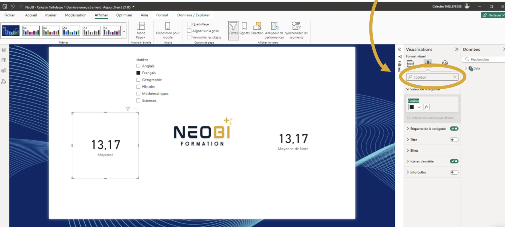505x227 pixels.
Task: Click build visual fields icon
Action: [410, 63]
